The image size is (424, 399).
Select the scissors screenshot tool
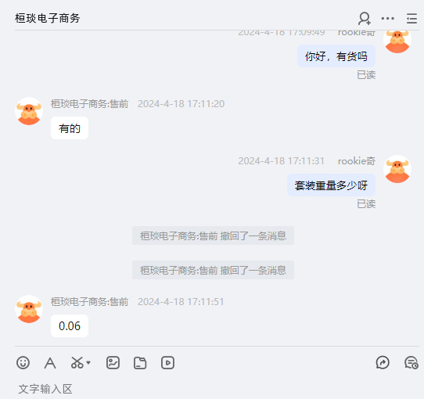pyautogui.click(x=77, y=363)
